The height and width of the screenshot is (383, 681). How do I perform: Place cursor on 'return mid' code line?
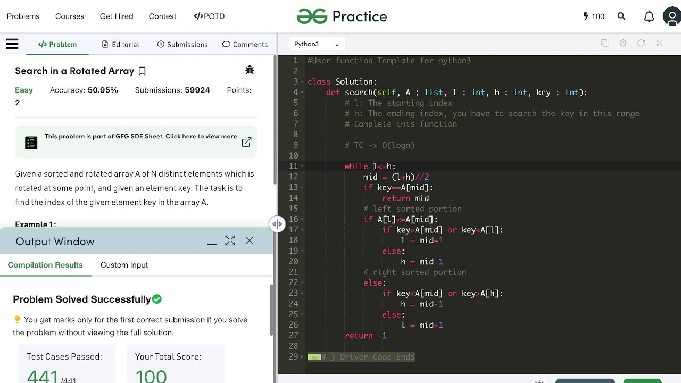tap(405, 198)
